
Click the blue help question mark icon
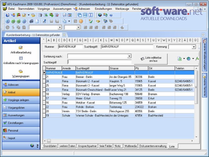tap(111, 15)
